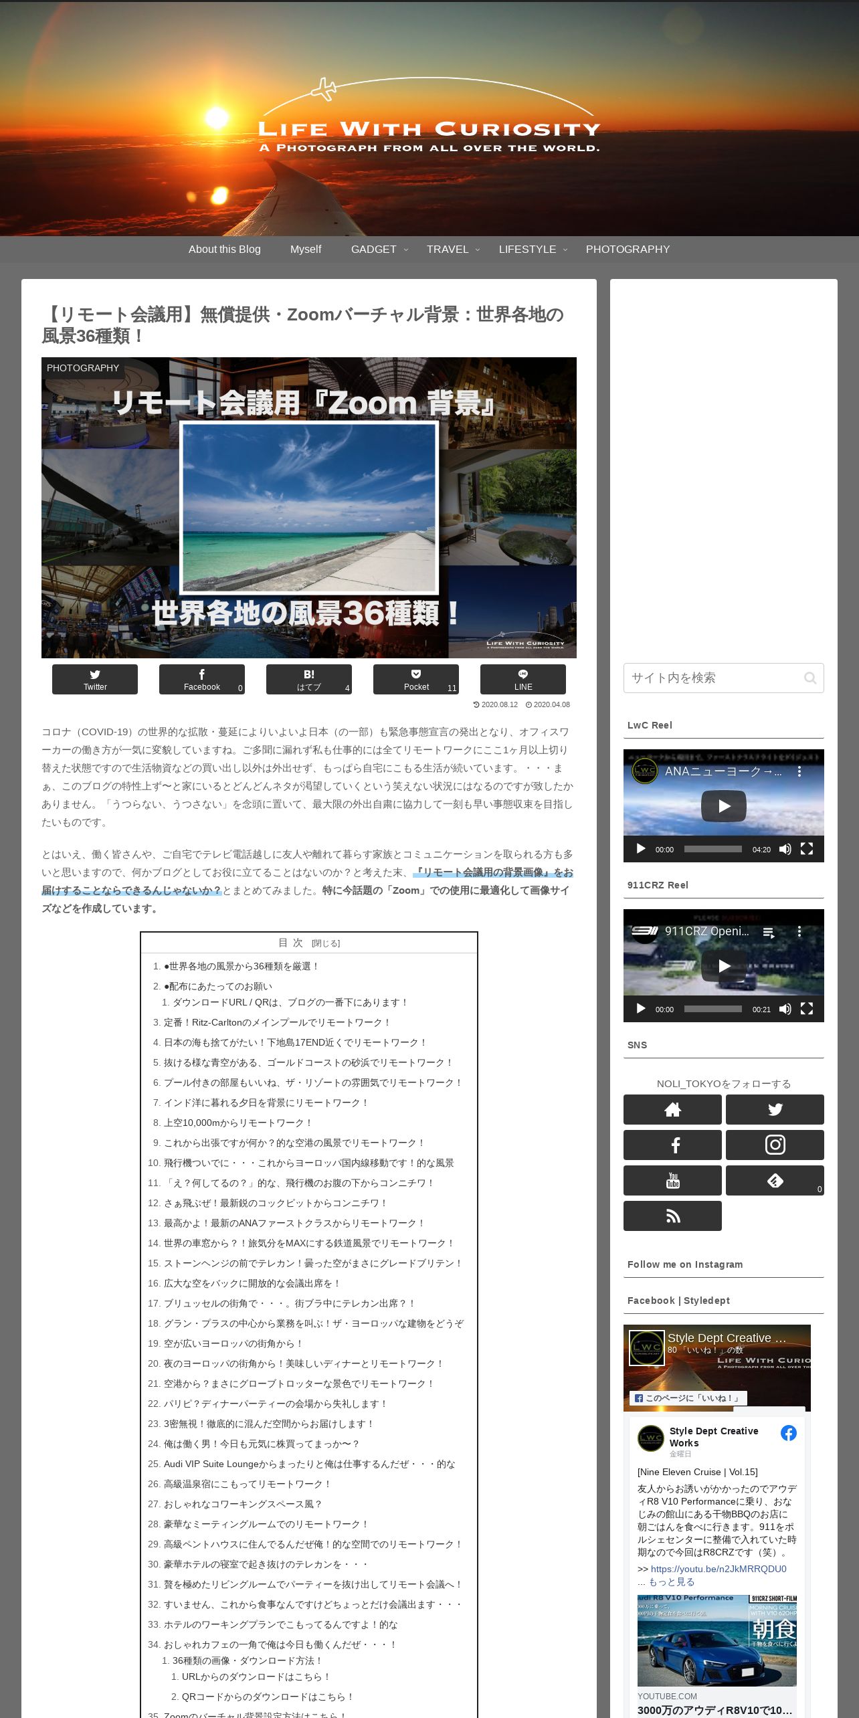Jump to ダウンロードURL / QRは、ブログの一番下にあります！
The width and height of the screenshot is (859, 1718).
coord(290,1002)
